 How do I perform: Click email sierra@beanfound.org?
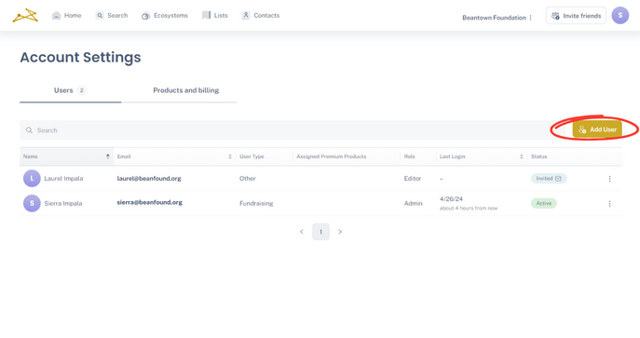(149, 202)
